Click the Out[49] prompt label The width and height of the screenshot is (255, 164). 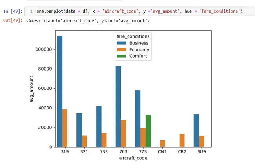coord(13,20)
